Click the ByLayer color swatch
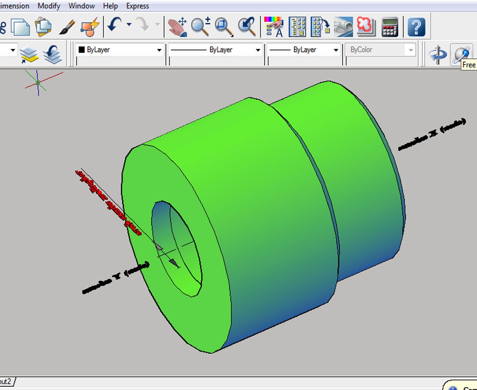This screenshot has height=390, width=477. click(x=82, y=49)
